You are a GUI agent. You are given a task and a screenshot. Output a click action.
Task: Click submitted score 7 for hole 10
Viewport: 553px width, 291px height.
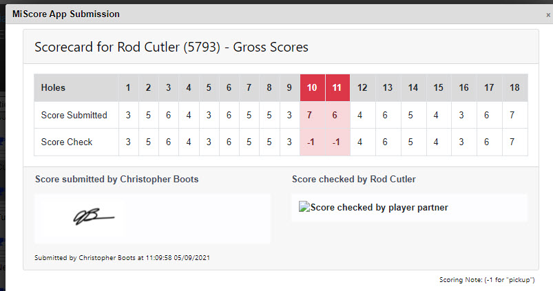[x=312, y=115]
